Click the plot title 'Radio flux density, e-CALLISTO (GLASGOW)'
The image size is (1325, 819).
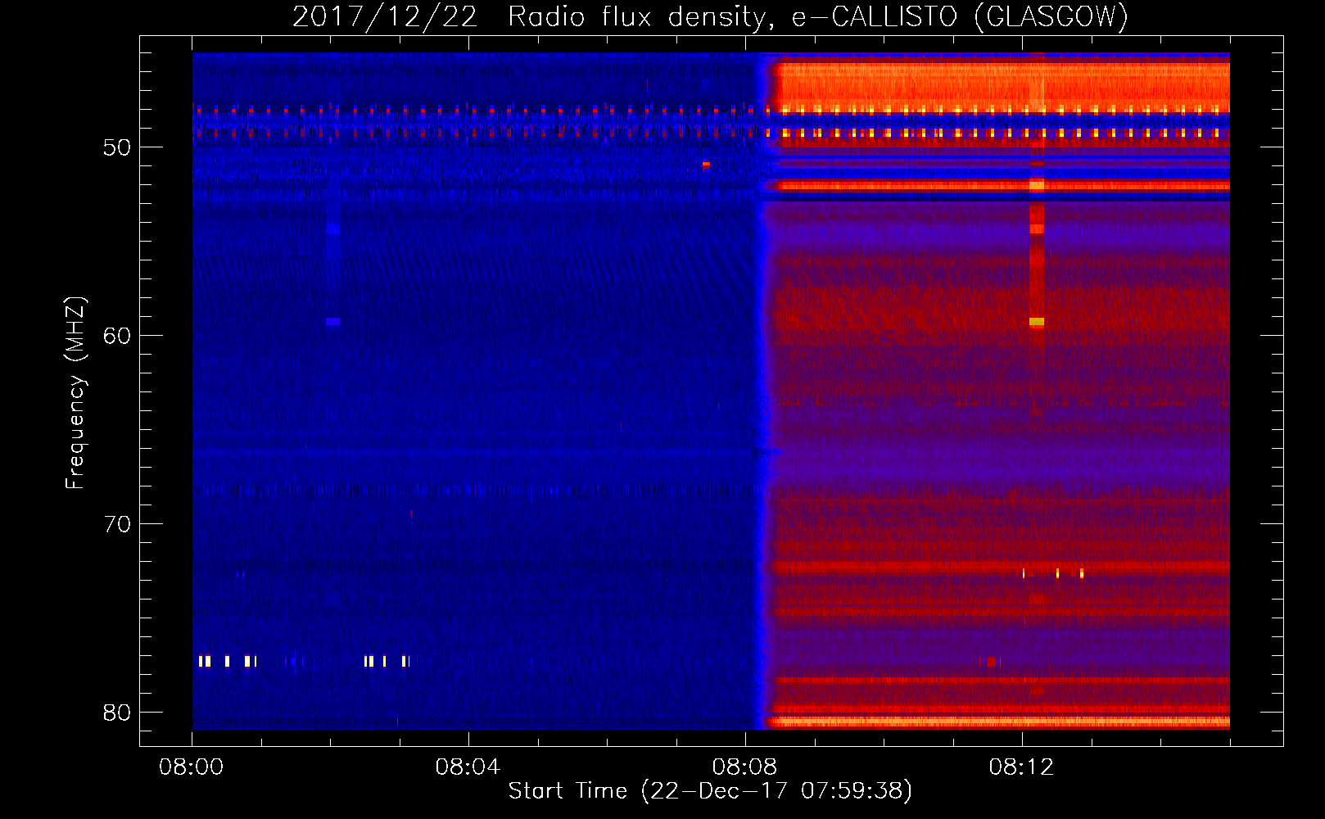[x=818, y=16]
